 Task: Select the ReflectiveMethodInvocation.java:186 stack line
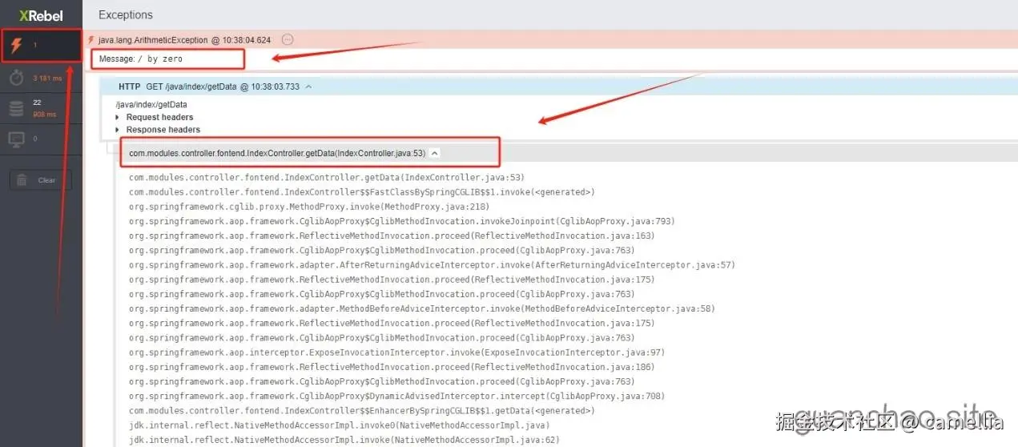pyautogui.click(x=392, y=367)
